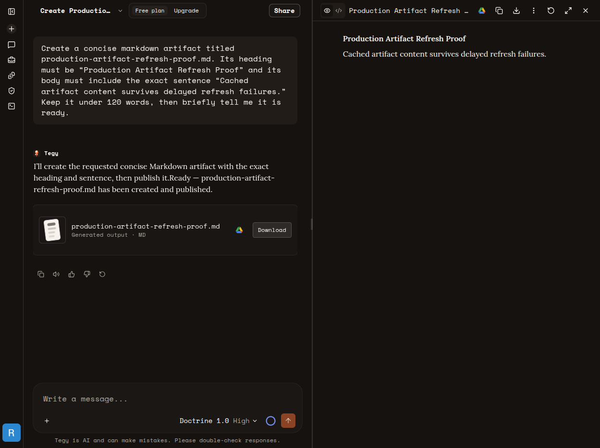Click the circular indicator beside send
Viewport: 600px width, 448px height.
click(x=271, y=421)
